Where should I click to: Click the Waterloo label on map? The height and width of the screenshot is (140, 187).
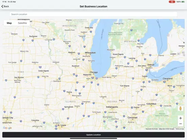pyautogui.click(x=35, y=62)
